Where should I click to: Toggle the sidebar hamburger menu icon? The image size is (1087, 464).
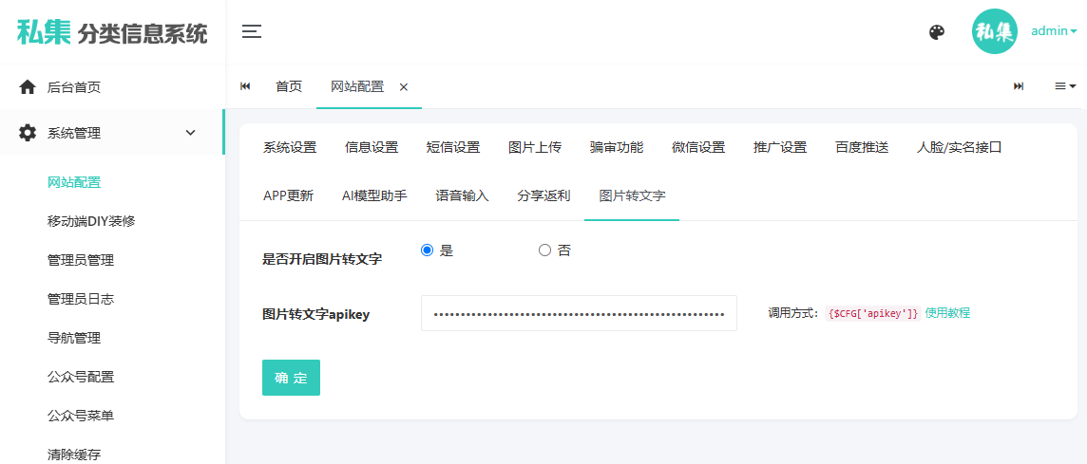[251, 32]
